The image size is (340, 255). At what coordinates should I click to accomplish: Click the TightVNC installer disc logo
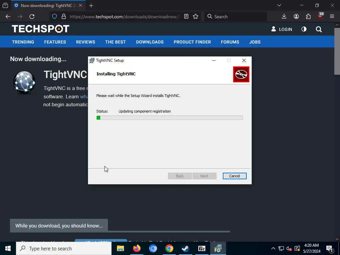241,74
